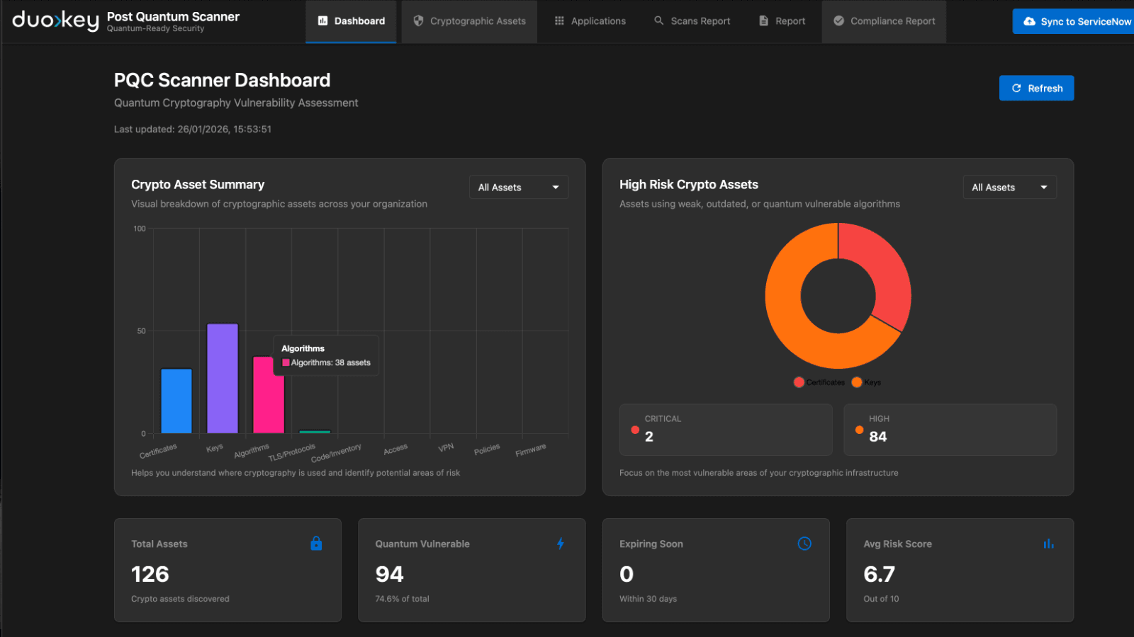Open the All Assets dropdown in High Risk Crypto Assets
The width and height of the screenshot is (1134, 637).
coord(1009,187)
